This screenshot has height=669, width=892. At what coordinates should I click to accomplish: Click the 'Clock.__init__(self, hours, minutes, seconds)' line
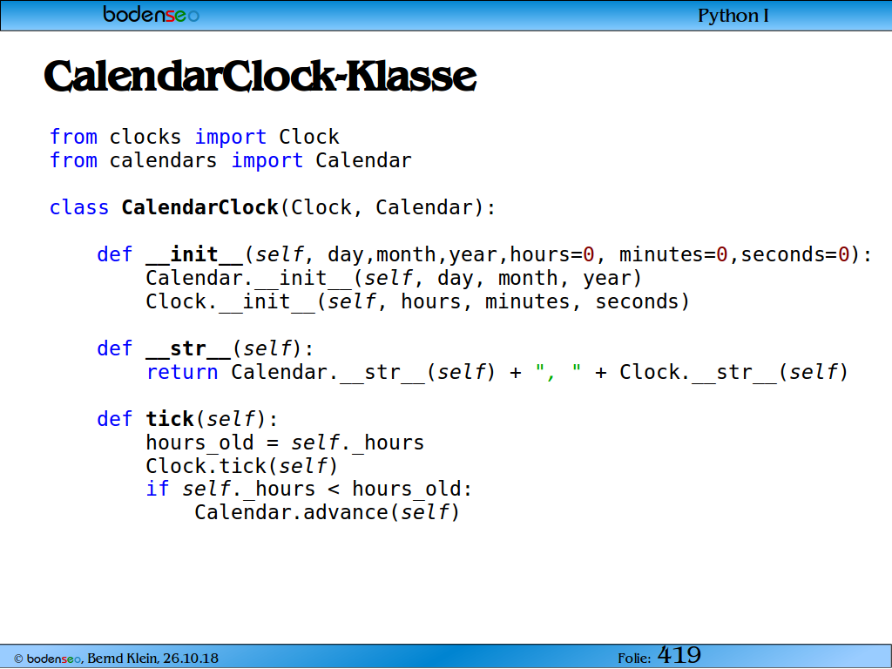tap(417, 301)
